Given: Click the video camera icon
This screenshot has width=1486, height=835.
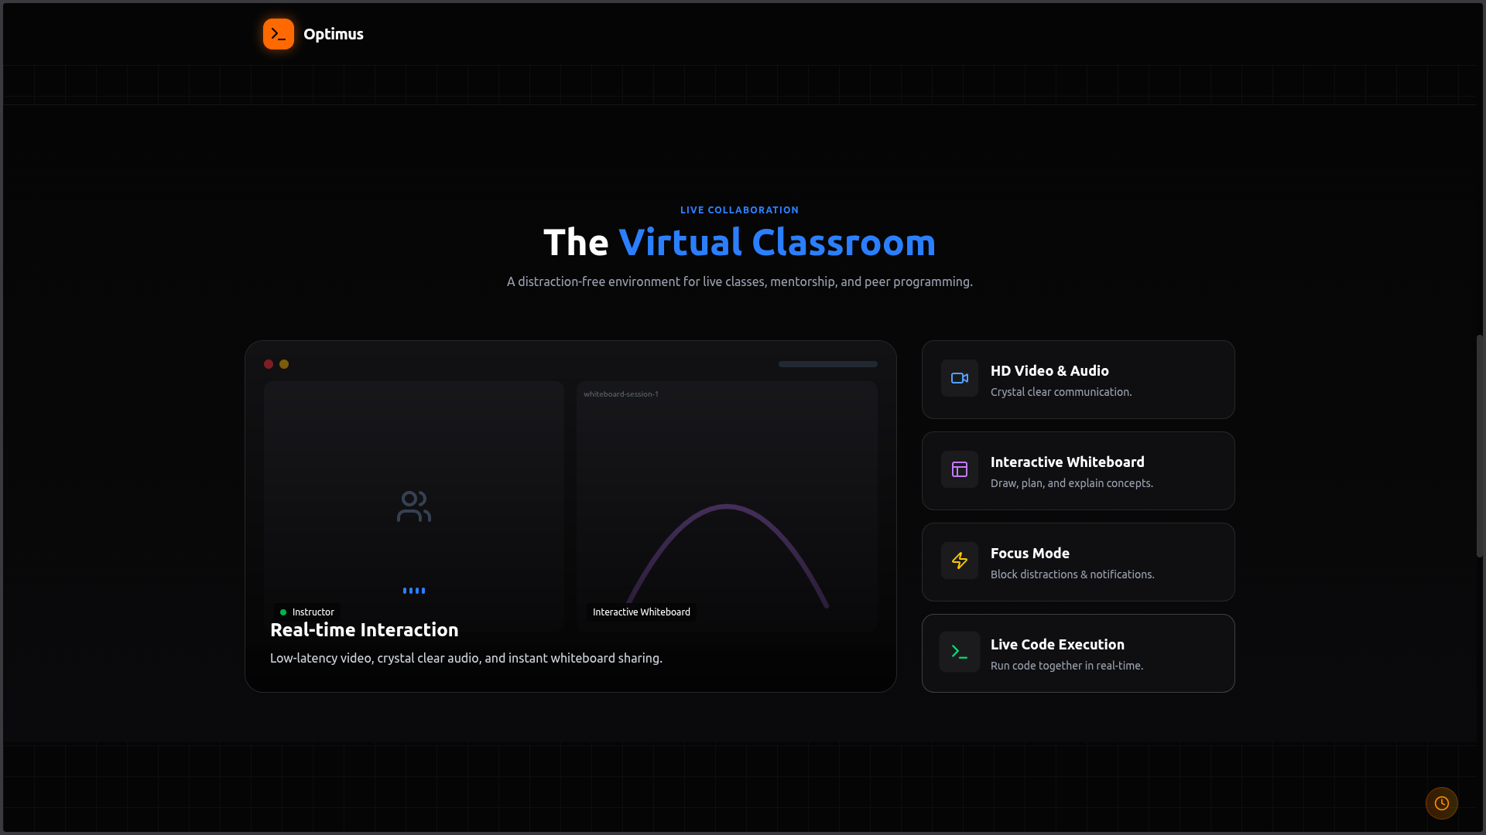Looking at the screenshot, I should coord(959,378).
